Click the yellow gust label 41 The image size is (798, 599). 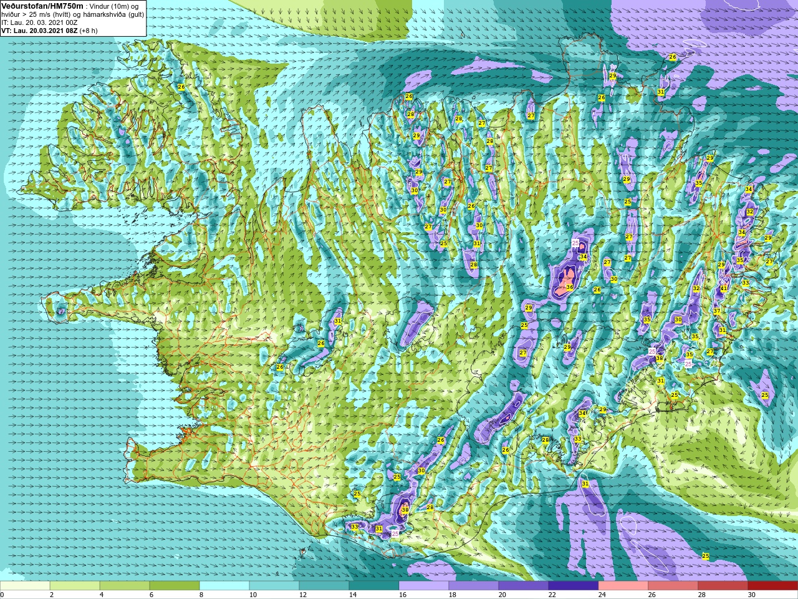pos(724,289)
